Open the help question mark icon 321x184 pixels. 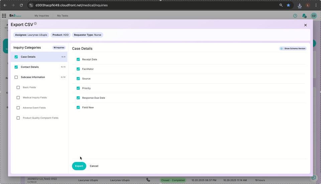295,16
